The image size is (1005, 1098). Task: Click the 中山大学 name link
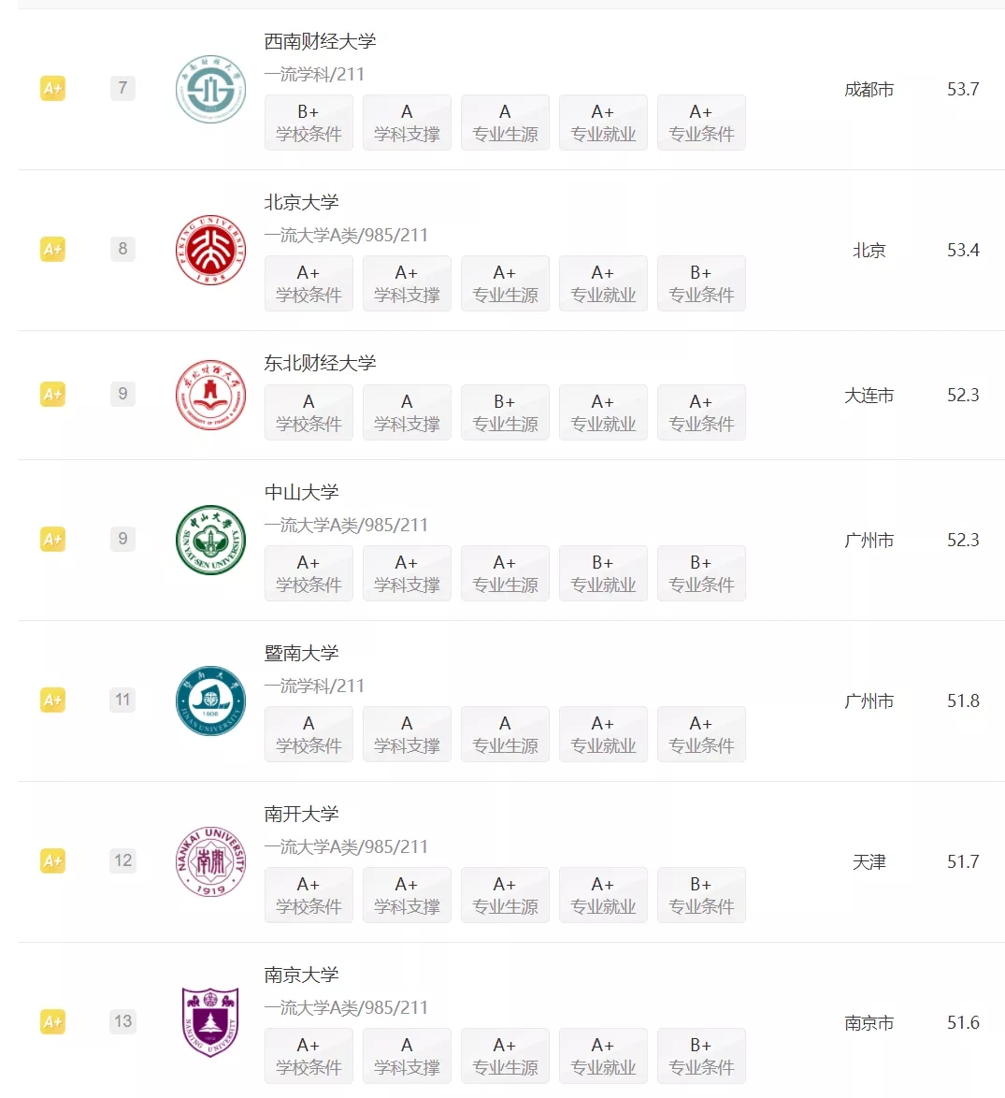(302, 492)
